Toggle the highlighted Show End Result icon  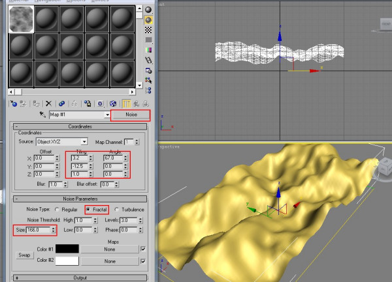[x=127, y=104]
